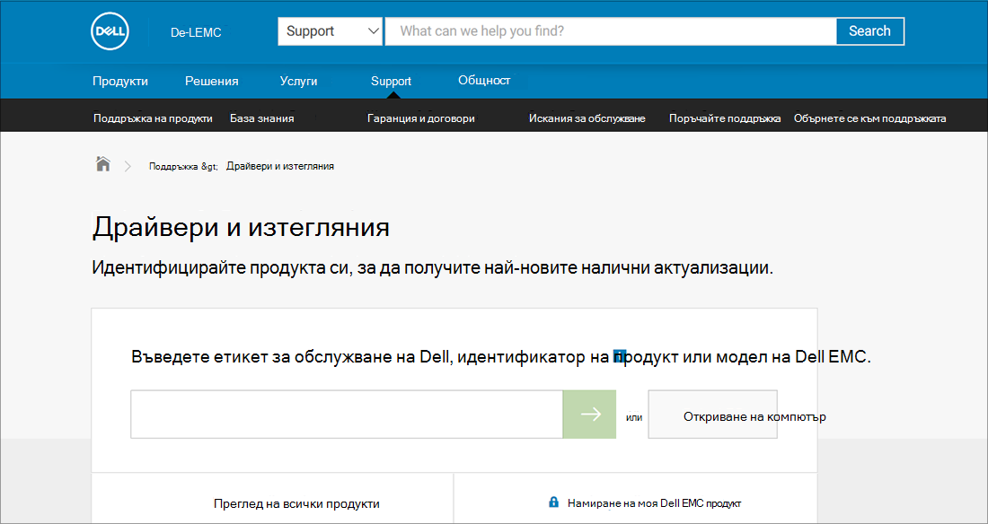This screenshot has height=524, width=988.
Task: Open Преглед на всички продукти
Action: [296, 504]
